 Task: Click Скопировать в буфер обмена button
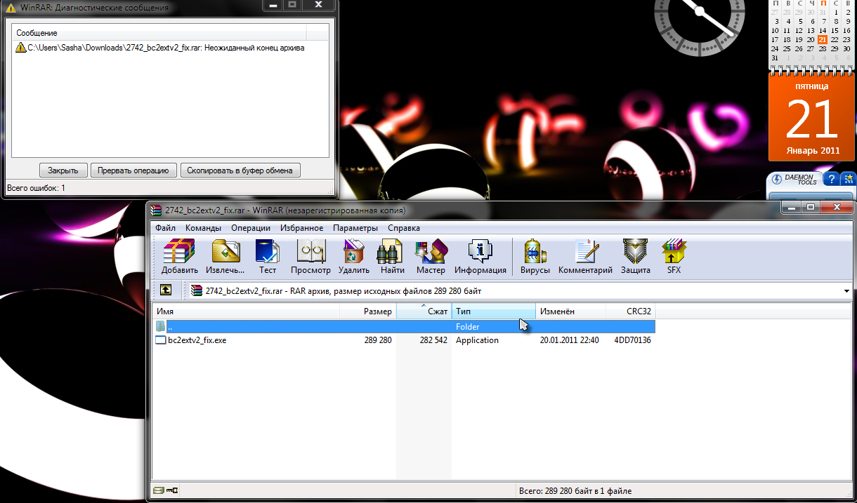240,170
